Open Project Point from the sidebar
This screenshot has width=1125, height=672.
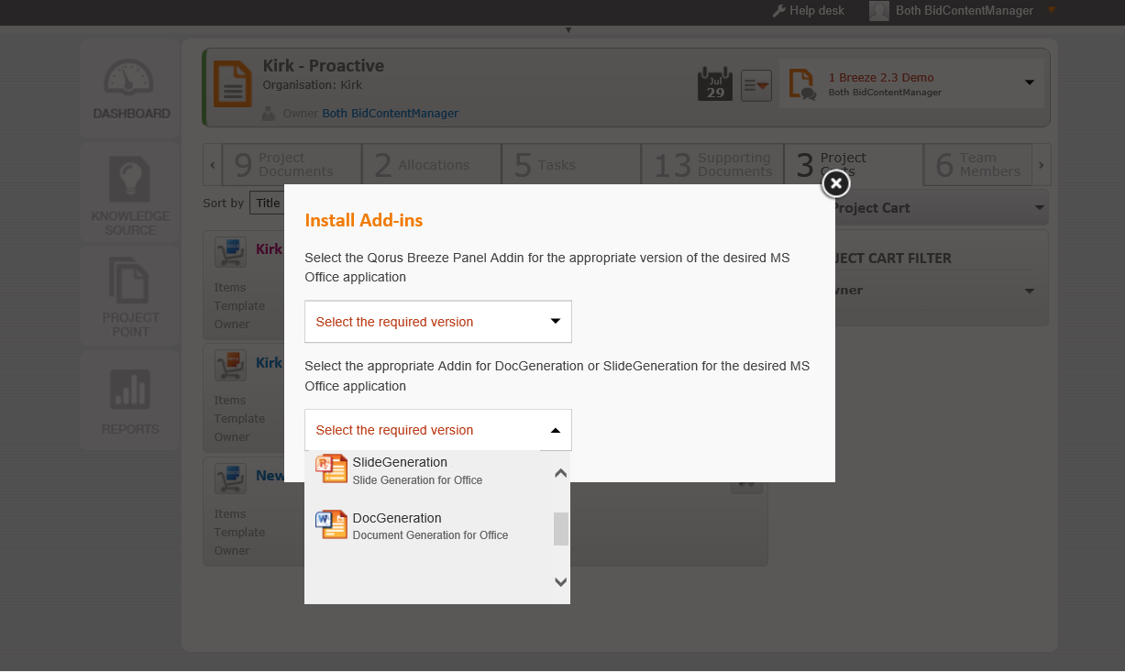131,297
